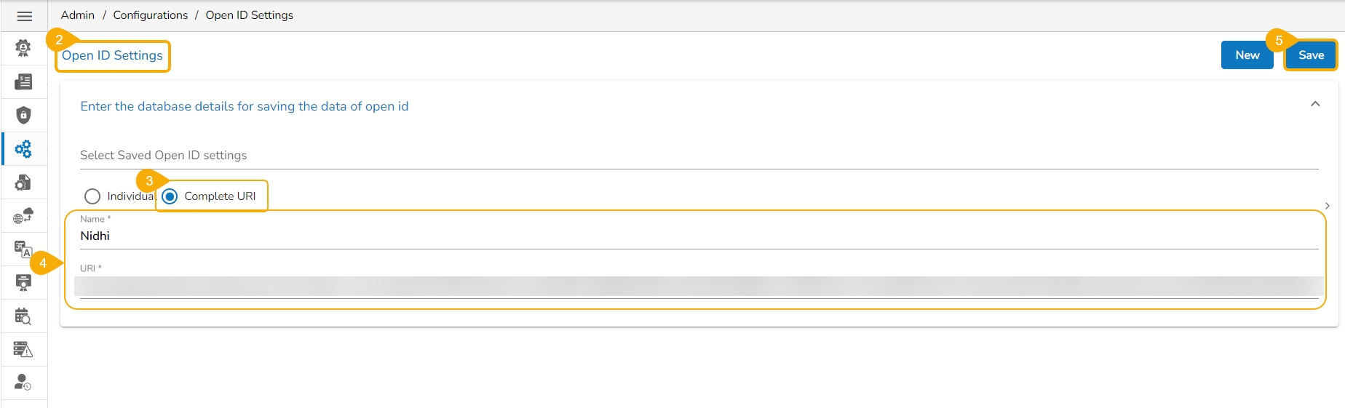The image size is (1345, 408).
Task: Go to Configurations breadcrumb
Action: coord(150,15)
